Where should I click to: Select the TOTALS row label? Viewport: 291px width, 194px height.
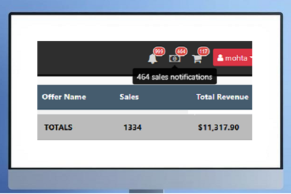point(58,128)
